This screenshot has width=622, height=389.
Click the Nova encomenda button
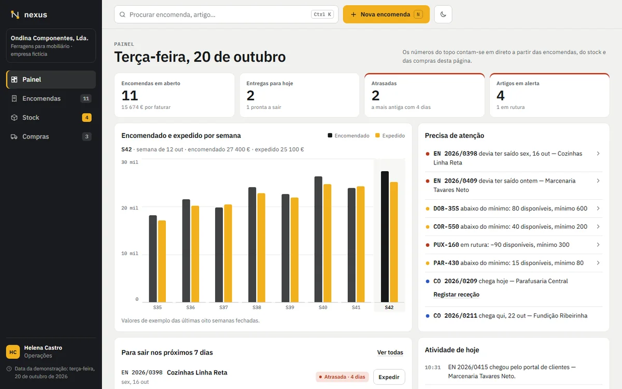[386, 15]
